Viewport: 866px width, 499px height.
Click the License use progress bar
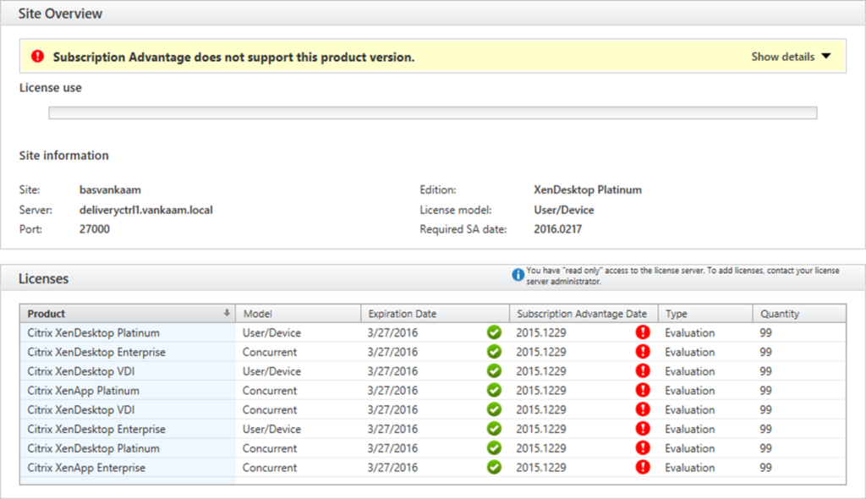click(x=432, y=112)
